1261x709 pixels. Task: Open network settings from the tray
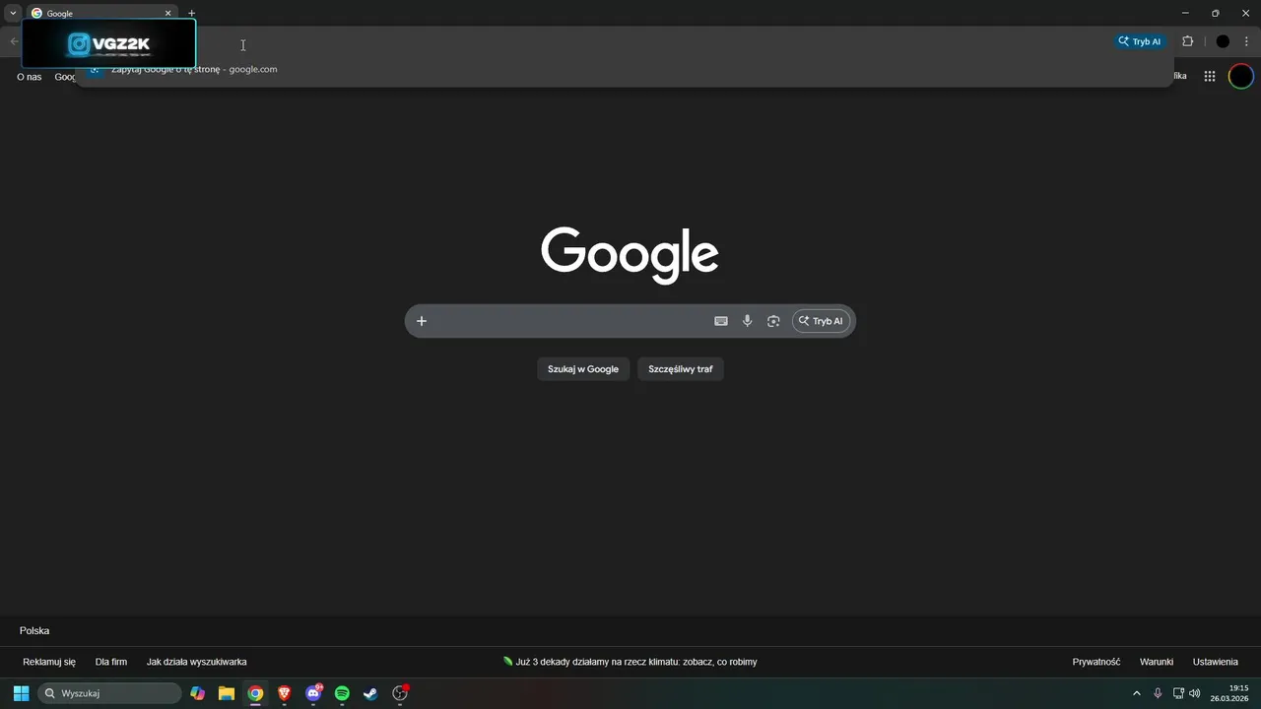[1178, 693]
